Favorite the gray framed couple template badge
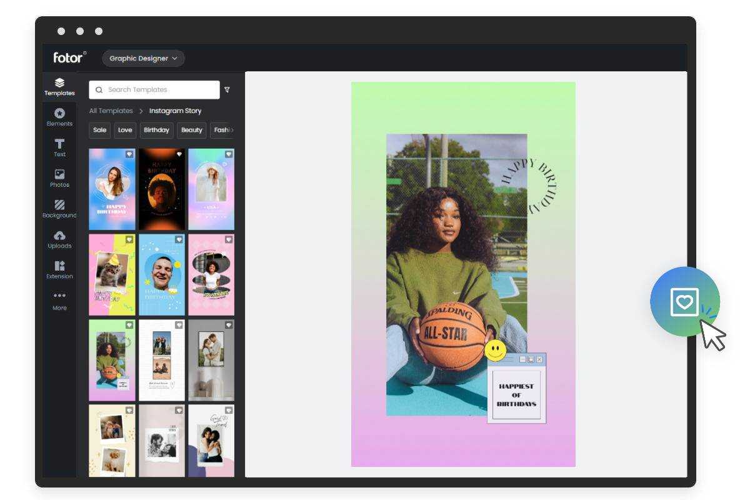The image size is (750, 500). pyautogui.click(x=229, y=325)
